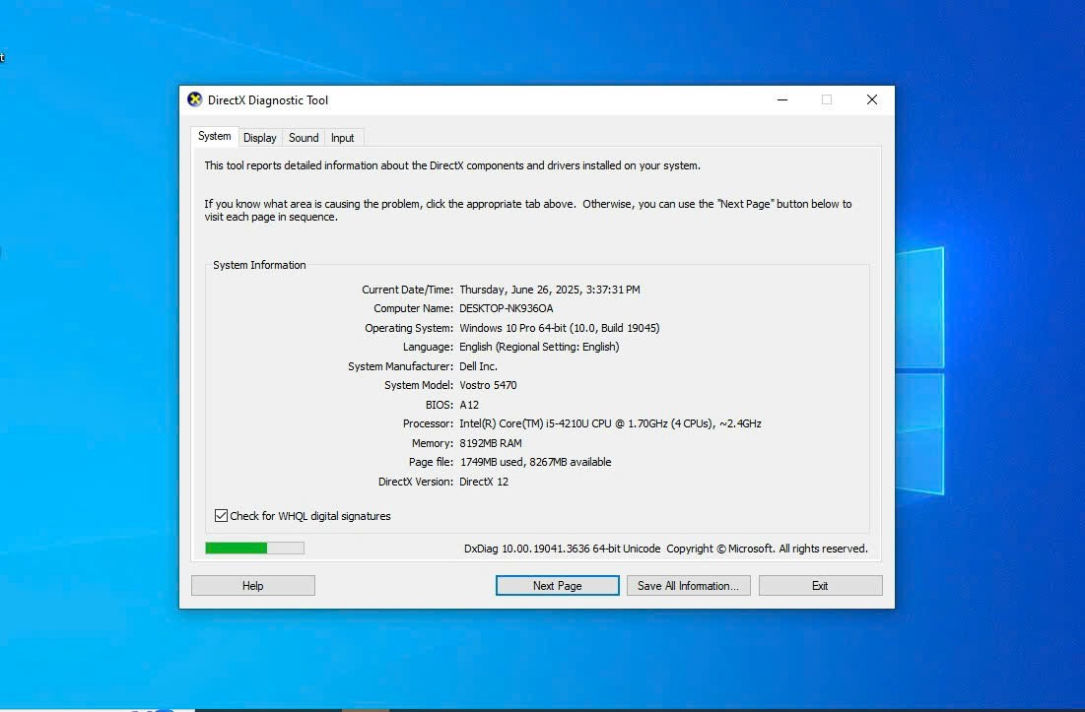Click the language value English (Regional Setting: English)
1085x712 pixels.
pos(539,347)
